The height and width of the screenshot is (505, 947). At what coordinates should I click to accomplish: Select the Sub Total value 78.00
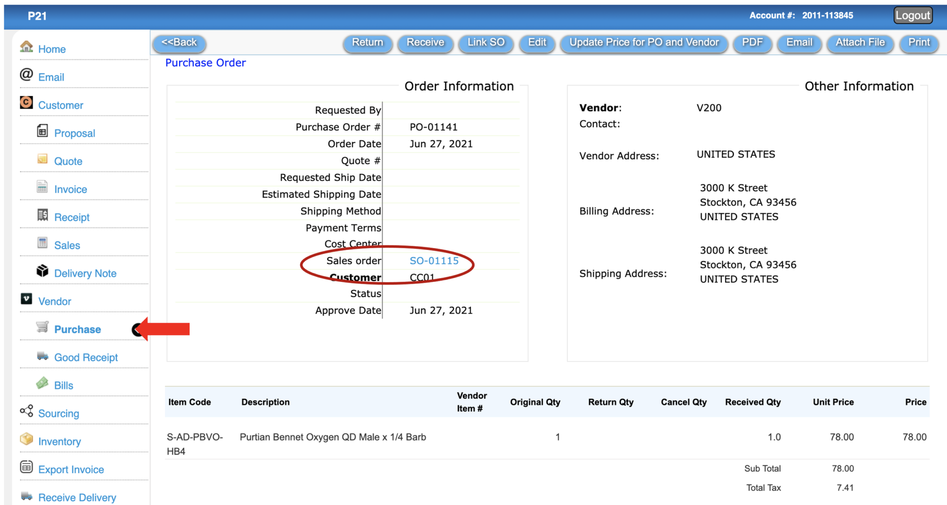point(842,468)
